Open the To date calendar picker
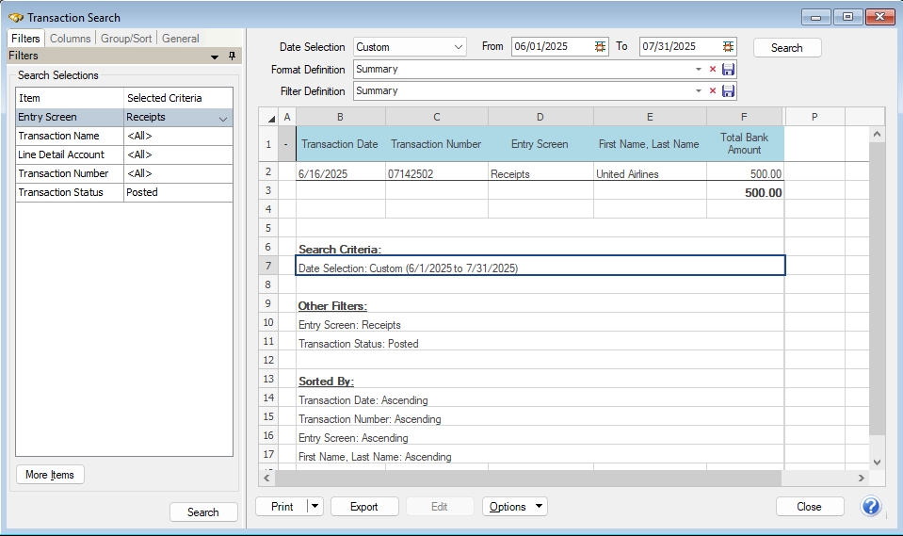Screen dimensions: 903x536 point(728,47)
